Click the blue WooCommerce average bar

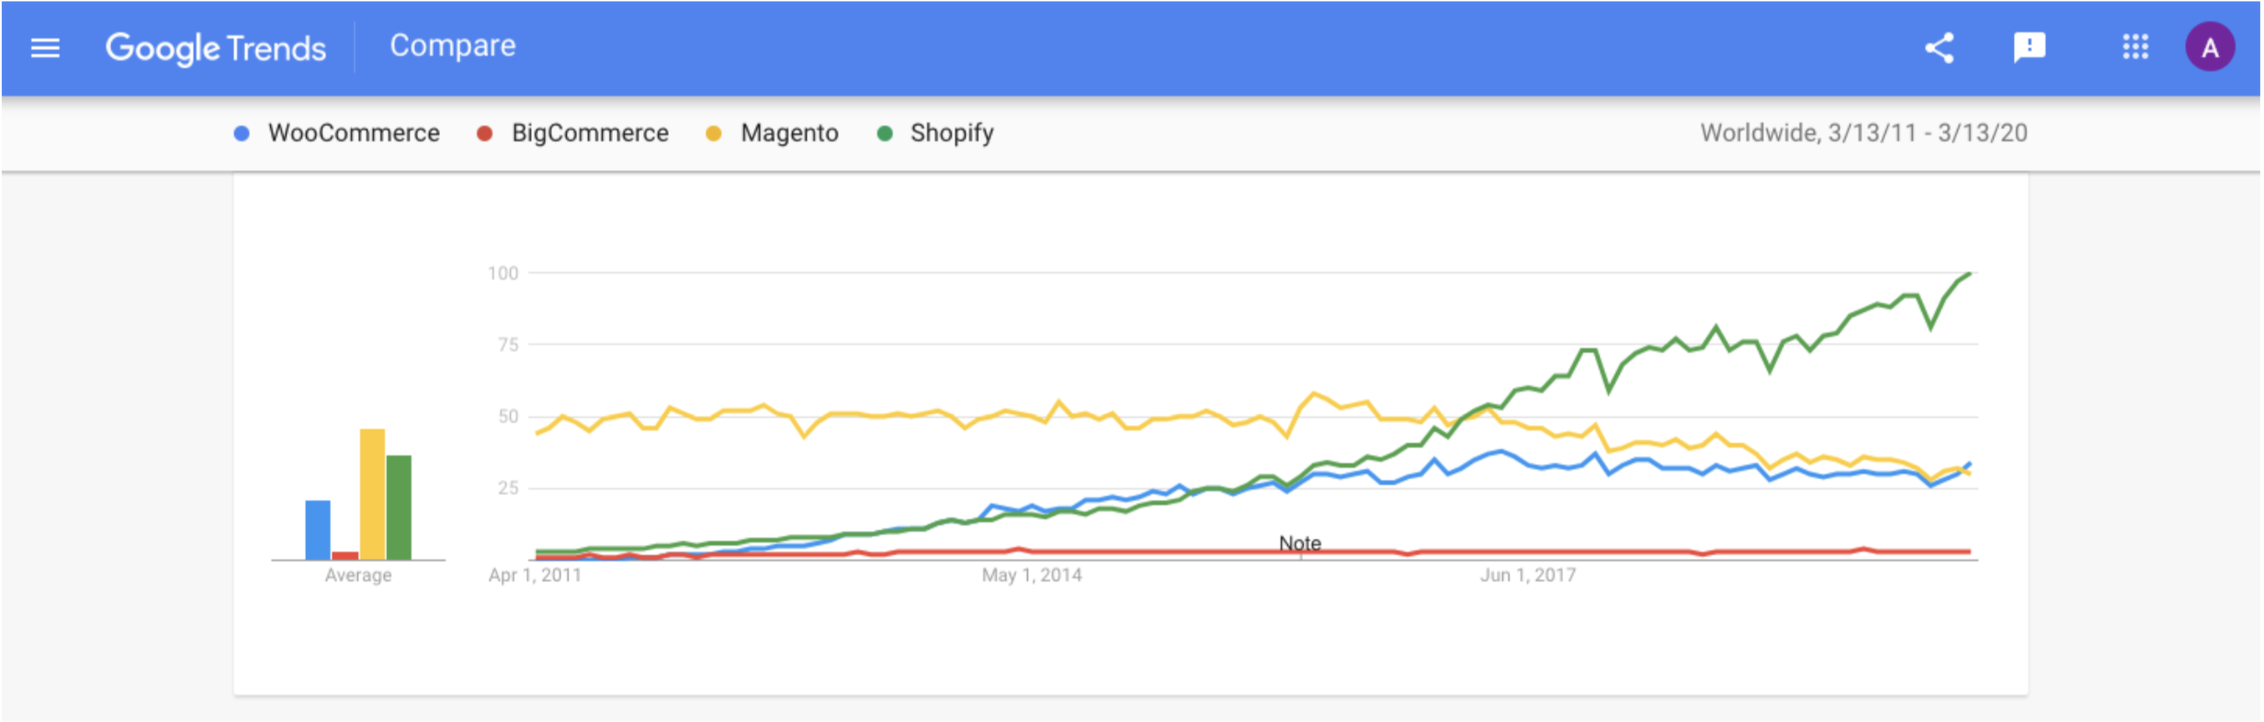[318, 530]
